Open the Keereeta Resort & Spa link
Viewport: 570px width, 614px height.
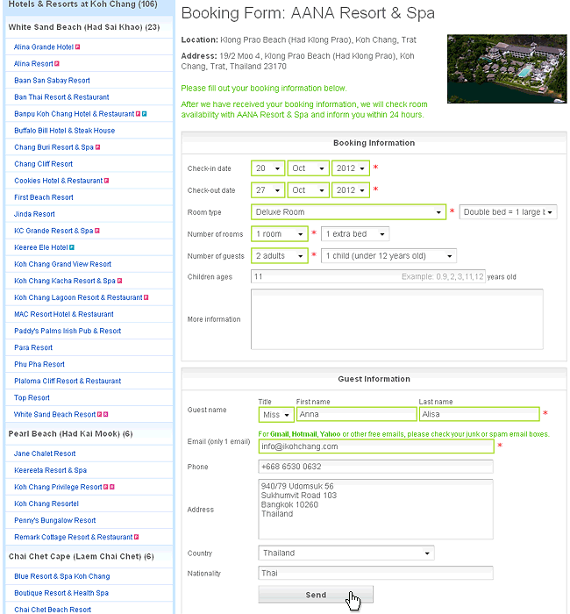[x=51, y=470]
